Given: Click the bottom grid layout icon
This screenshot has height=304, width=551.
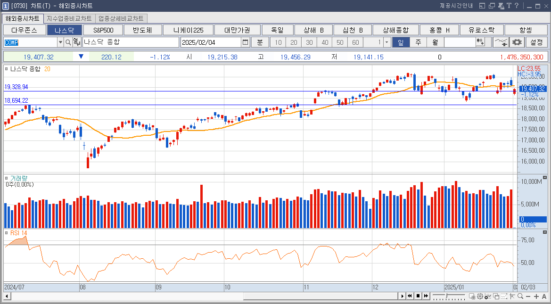Looking at the screenshot, I should (x=472, y=296).
